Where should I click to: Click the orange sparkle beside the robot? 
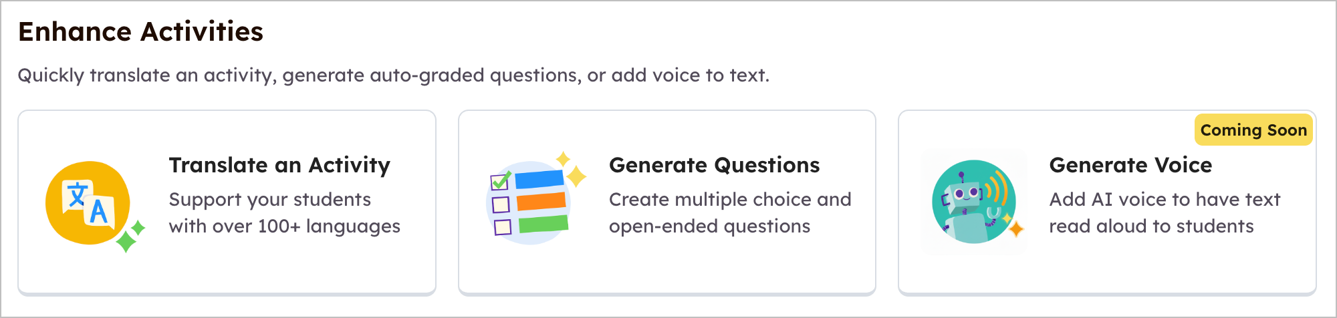coord(1016,229)
